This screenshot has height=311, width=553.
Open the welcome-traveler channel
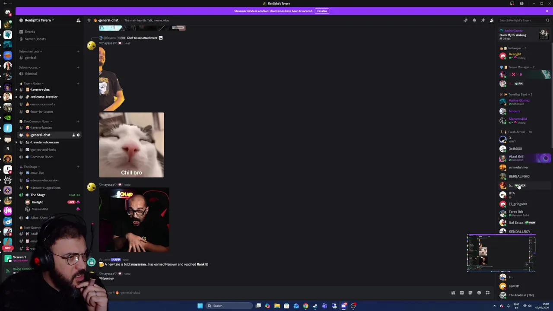click(x=50, y=97)
